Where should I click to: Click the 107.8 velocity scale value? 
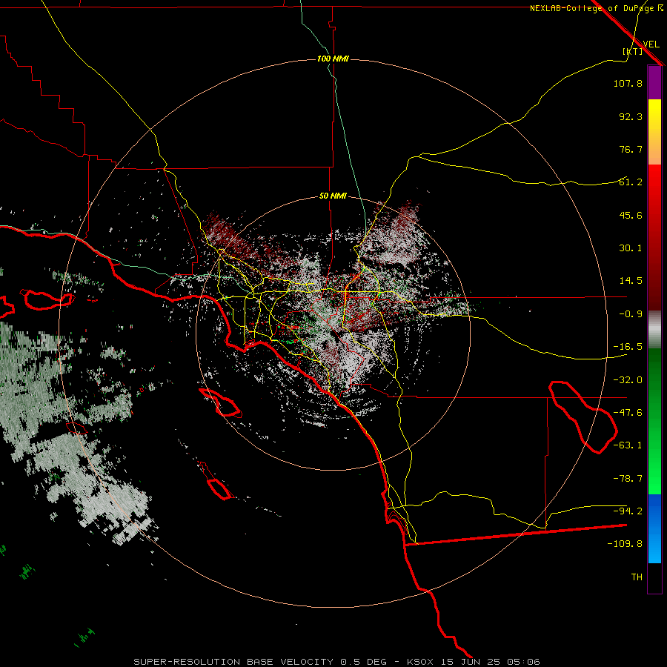coord(628,83)
